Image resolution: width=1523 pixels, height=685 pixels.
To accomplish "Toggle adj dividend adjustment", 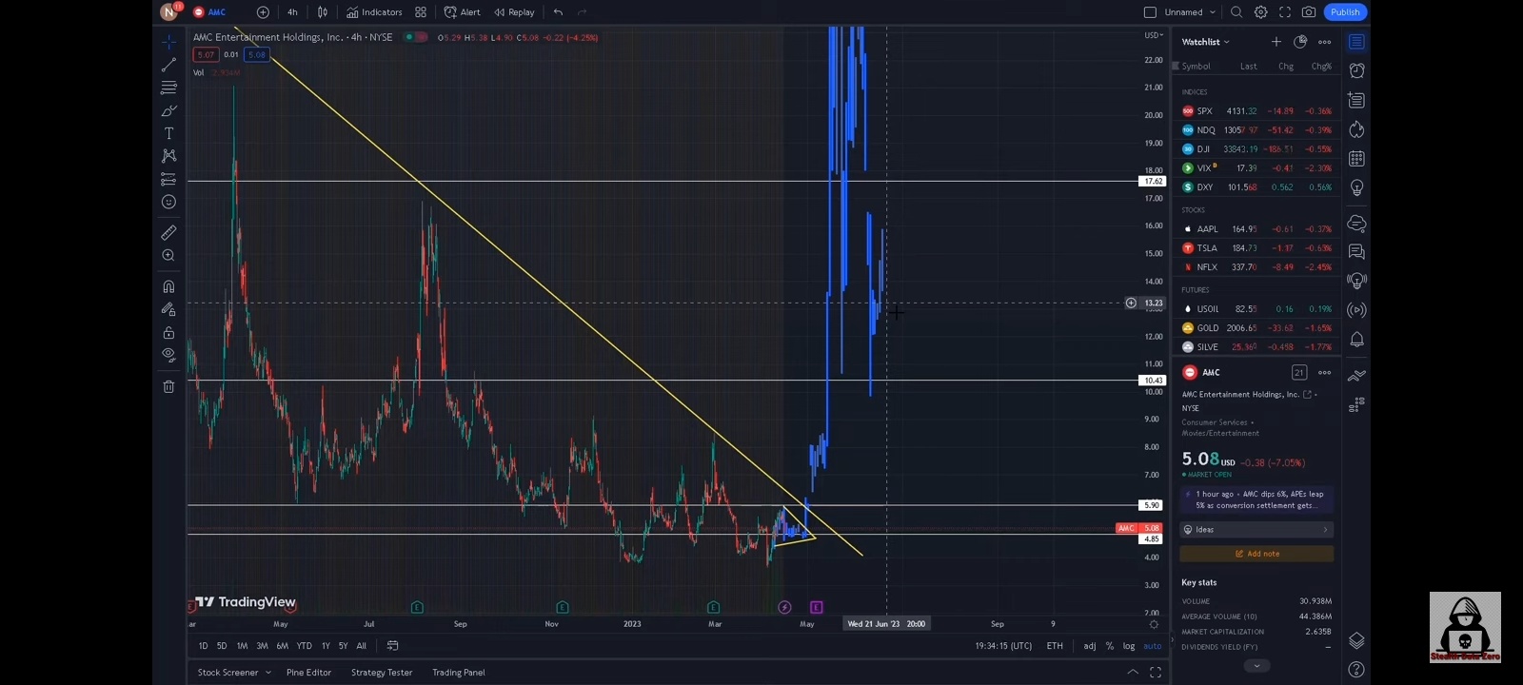I will pyautogui.click(x=1089, y=646).
